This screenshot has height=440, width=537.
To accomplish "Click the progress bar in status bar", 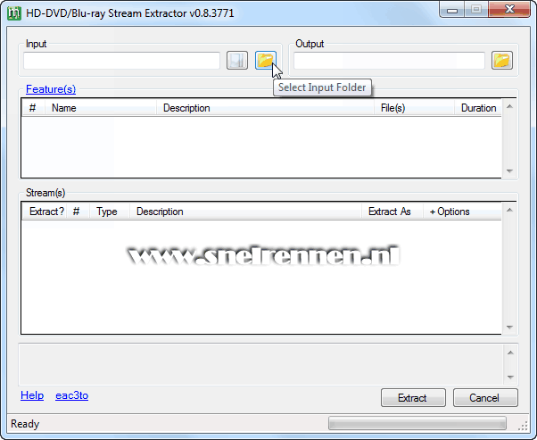I will 417,423.
